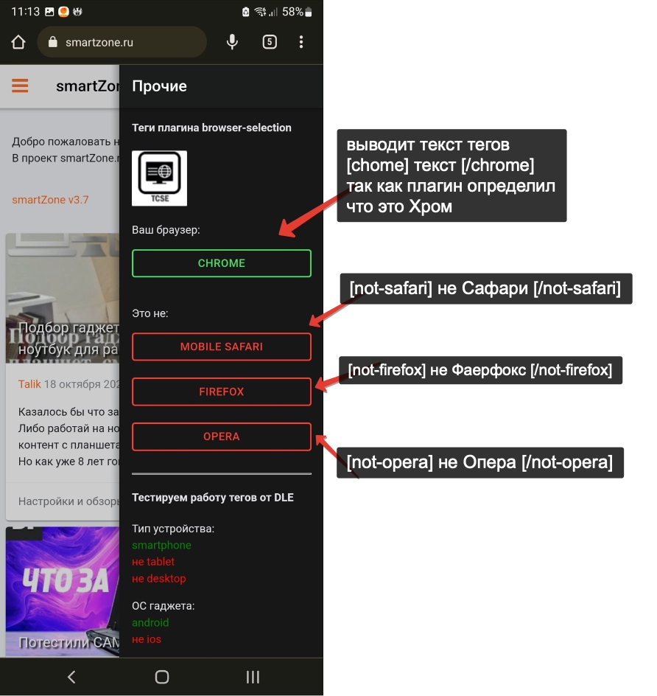The height and width of the screenshot is (696, 657).
Task: Open Android recent apps button
Action: pos(253,677)
